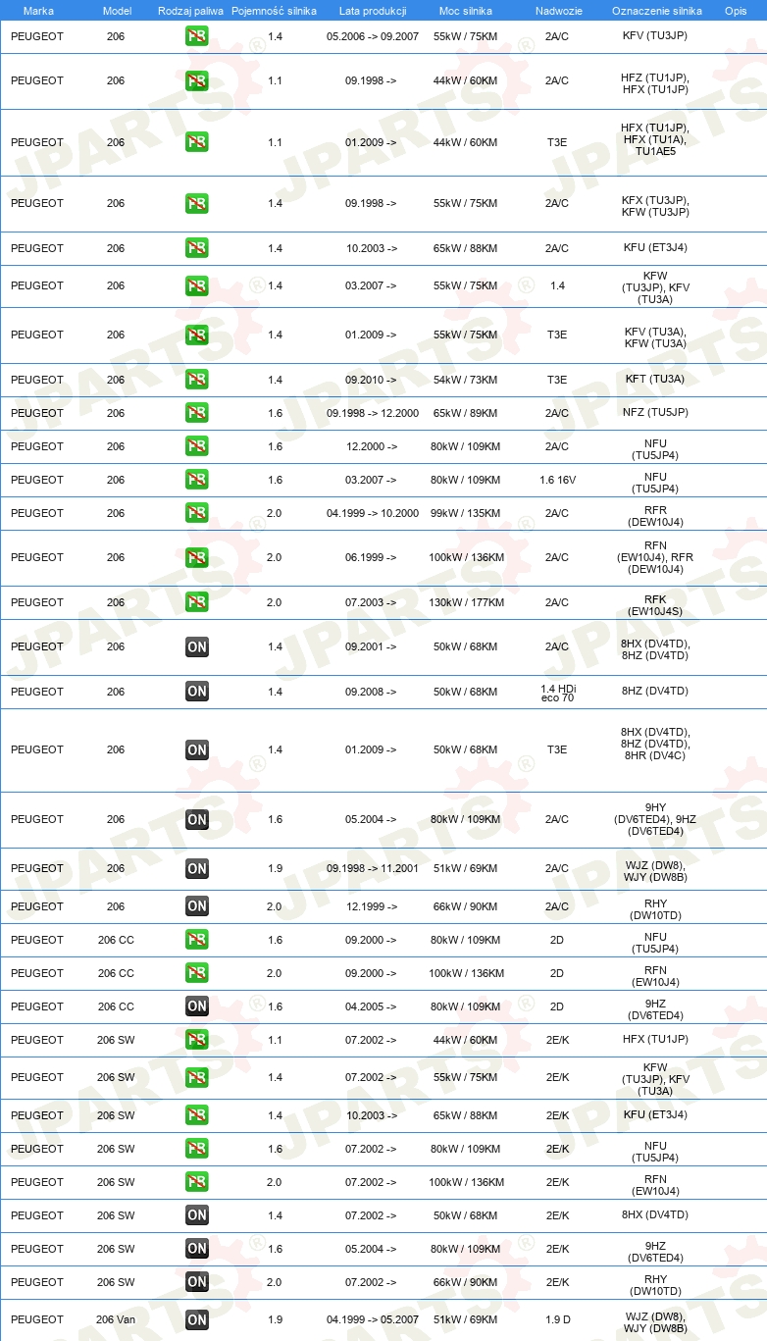Click the petrol icon in the HFZ (TU1JP) 09.1998 row
Viewport: 767px width, 1341px height.
pos(197,80)
